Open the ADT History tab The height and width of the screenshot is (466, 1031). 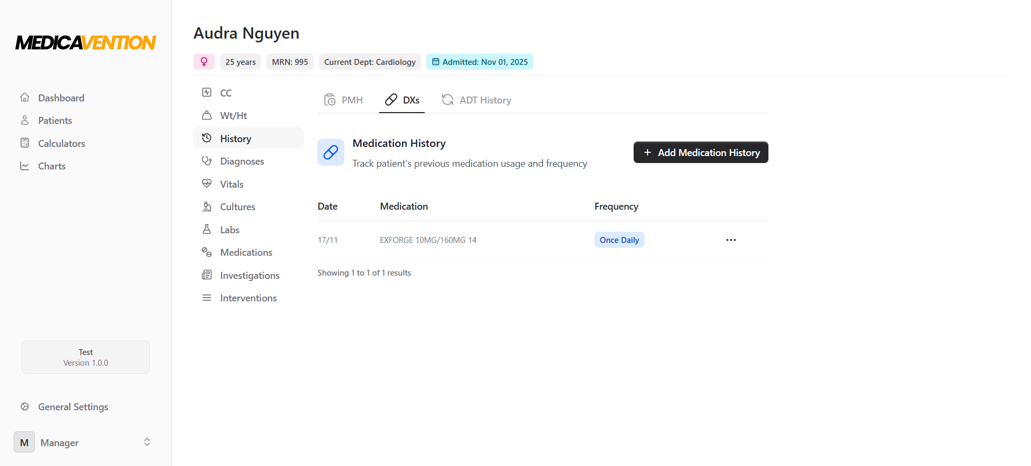(476, 100)
